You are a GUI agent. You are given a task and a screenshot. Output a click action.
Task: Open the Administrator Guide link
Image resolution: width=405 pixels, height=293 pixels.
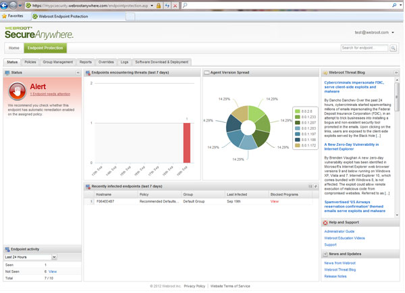coord(339,232)
